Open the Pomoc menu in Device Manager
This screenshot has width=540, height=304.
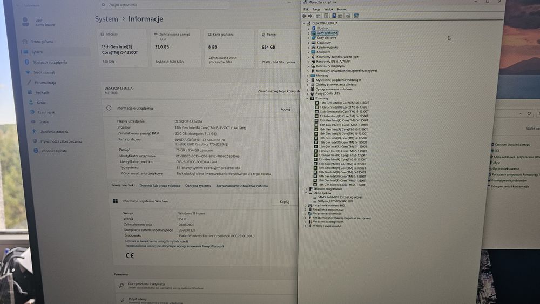(x=342, y=9)
